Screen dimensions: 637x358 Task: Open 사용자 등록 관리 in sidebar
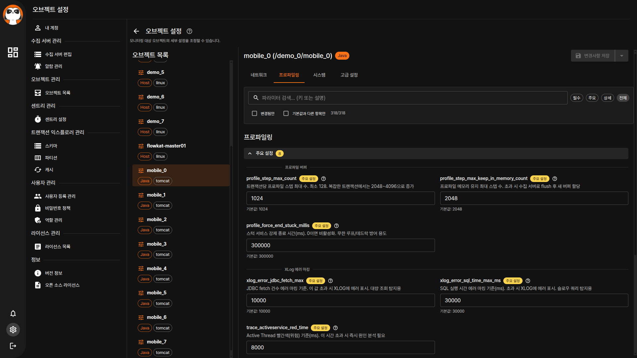(60, 196)
